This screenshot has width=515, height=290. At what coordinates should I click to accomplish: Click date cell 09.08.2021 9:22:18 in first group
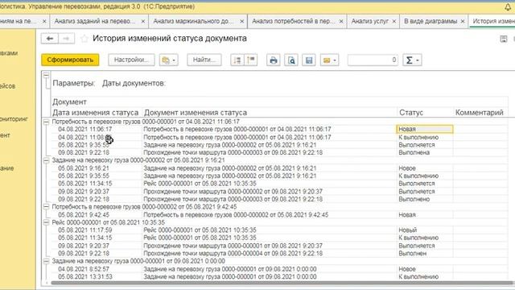[84, 152]
